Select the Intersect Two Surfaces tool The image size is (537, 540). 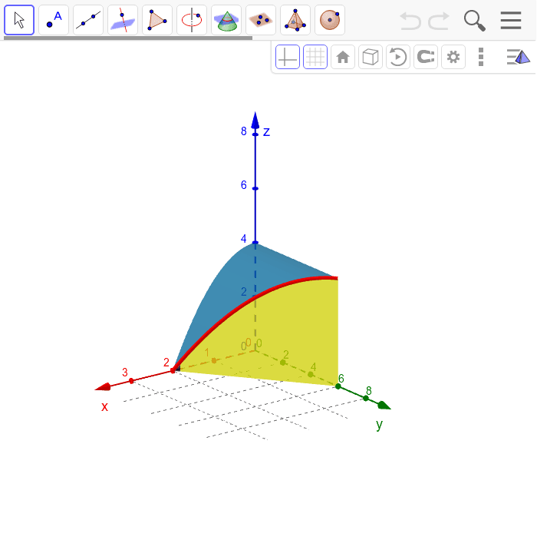tap(226, 20)
